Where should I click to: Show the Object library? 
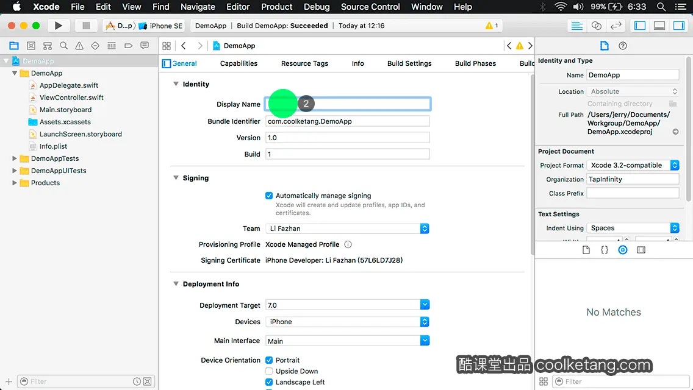(x=623, y=250)
